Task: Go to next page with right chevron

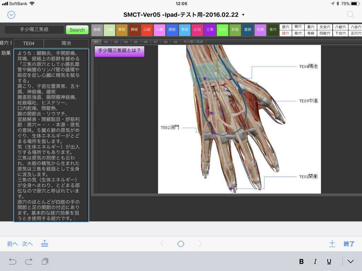Action: coord(200,243)
